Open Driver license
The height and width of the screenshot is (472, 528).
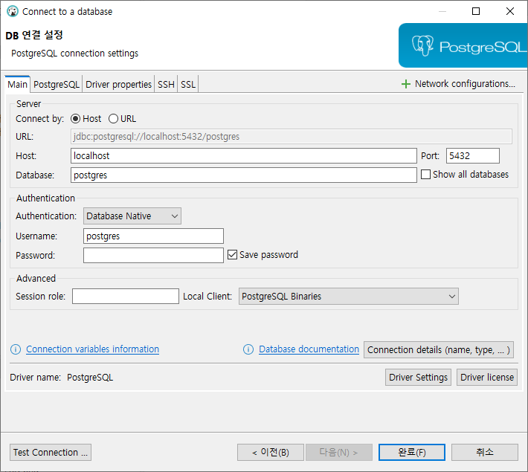[487, 378]
